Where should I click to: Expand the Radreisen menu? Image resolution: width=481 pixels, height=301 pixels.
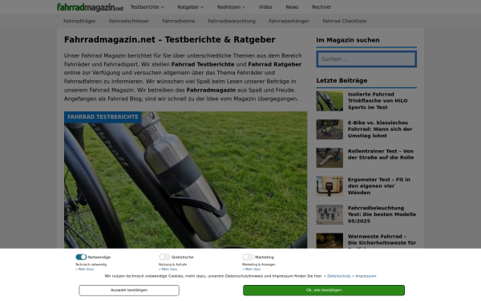click(x=232, y=6)
